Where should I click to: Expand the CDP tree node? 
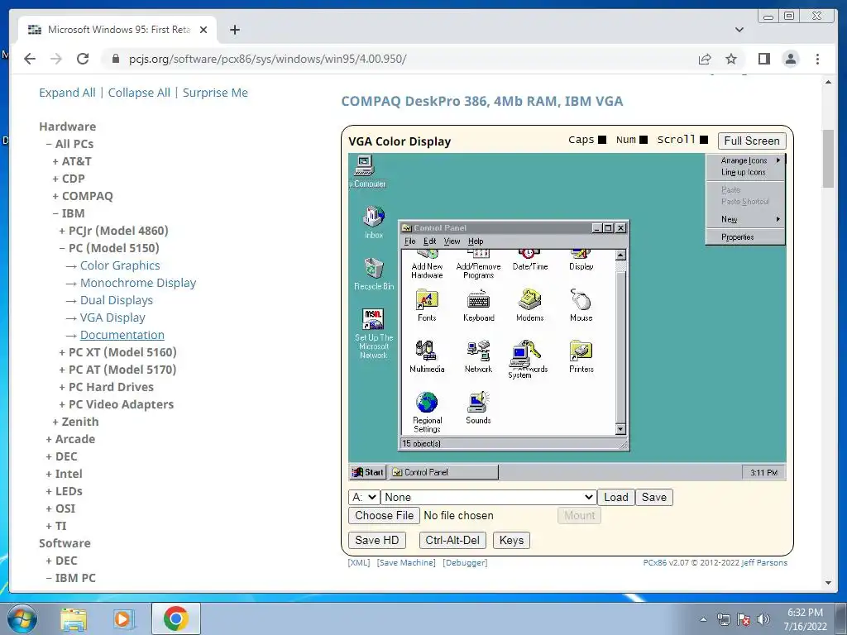coord(69,179)
